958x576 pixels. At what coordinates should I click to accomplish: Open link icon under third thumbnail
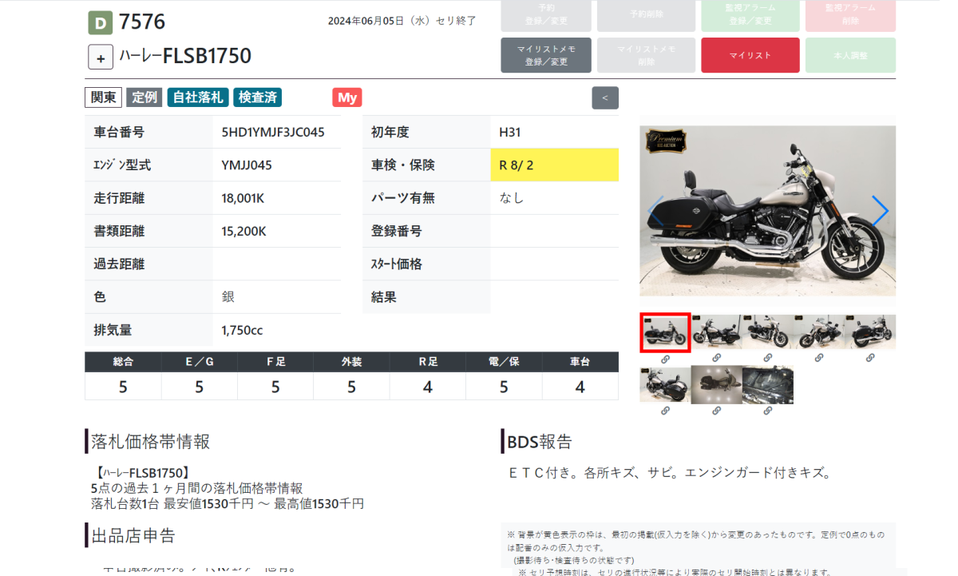pos(767,360)
